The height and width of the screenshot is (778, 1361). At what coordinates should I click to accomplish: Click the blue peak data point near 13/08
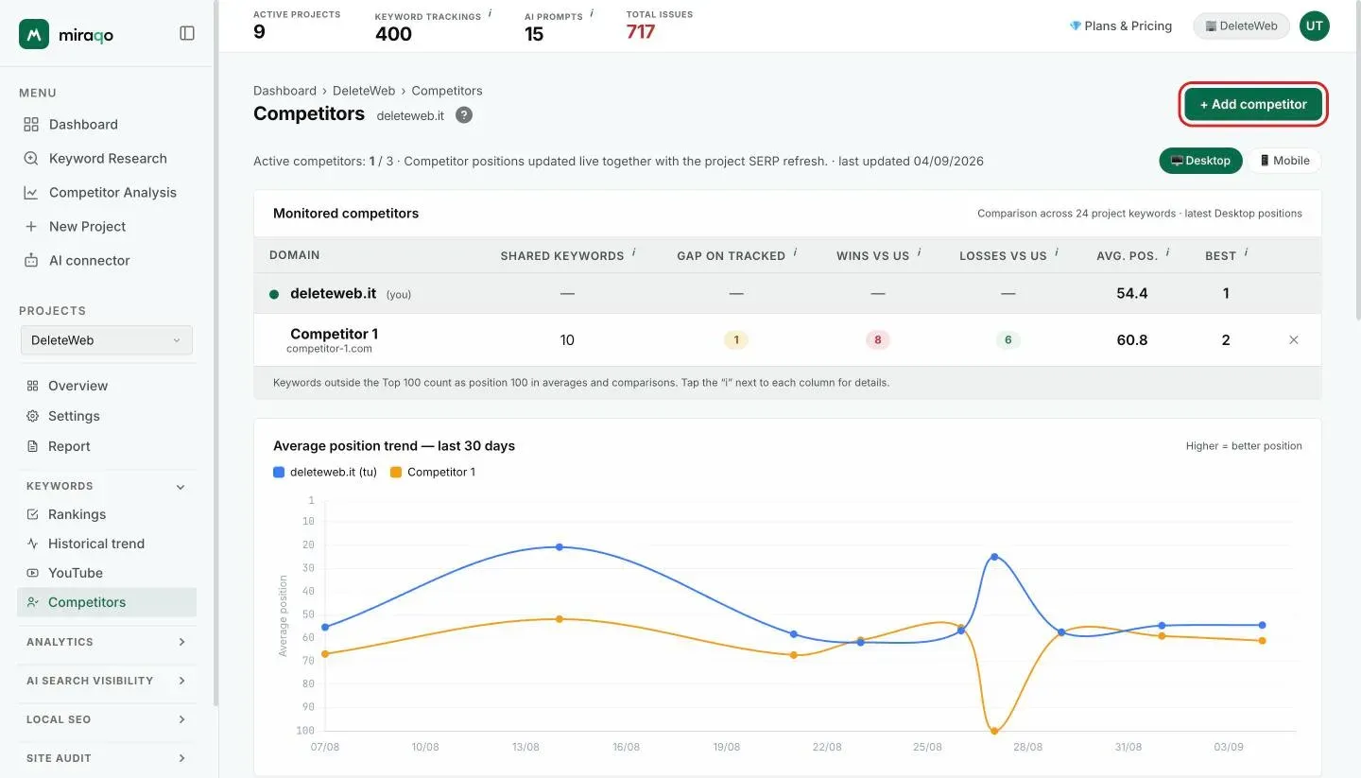(560, 547)
